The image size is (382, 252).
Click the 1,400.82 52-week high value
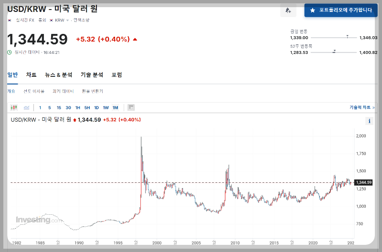pyautogui.click(x=368, y=52)
